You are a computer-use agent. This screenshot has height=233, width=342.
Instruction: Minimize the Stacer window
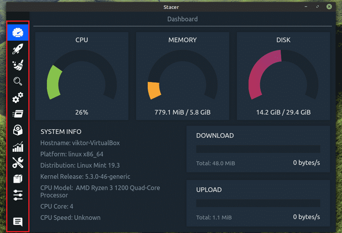[x=307, y=7]
